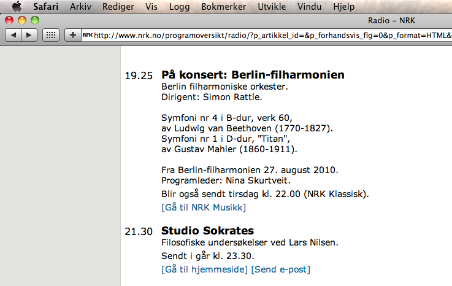Open the Hjelp menu
452x286 pixels.
344,6
